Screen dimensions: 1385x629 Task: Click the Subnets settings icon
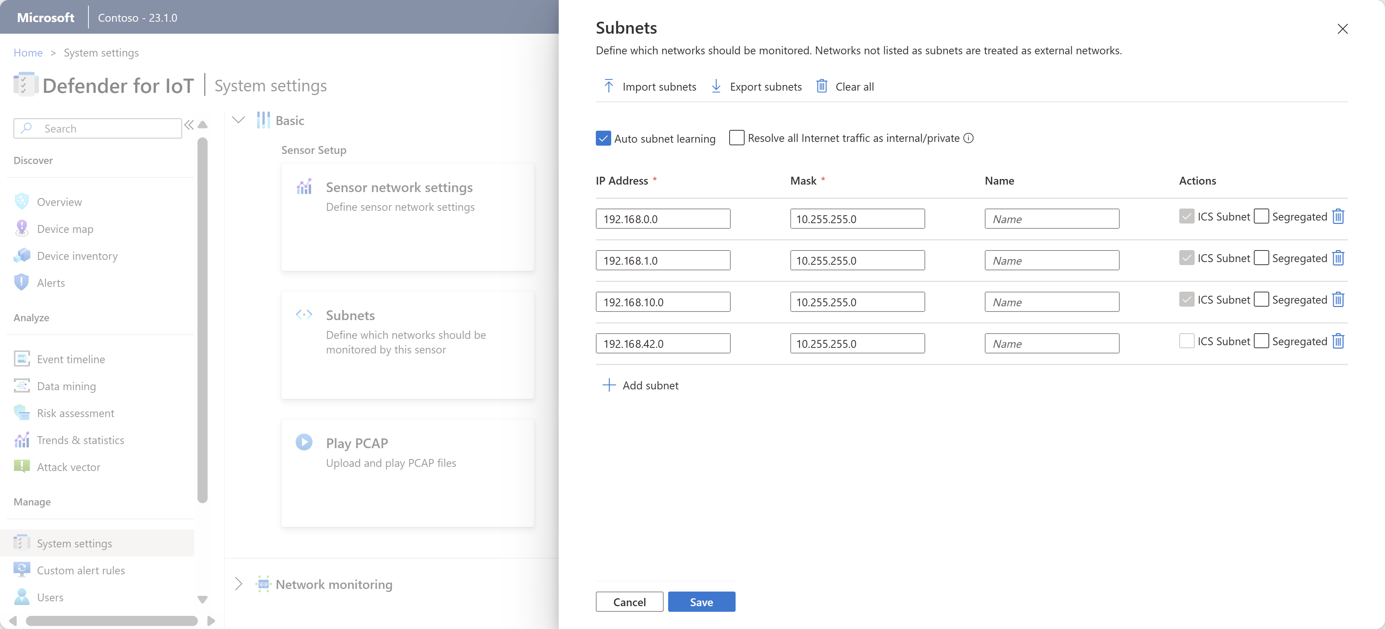point(304,314)
